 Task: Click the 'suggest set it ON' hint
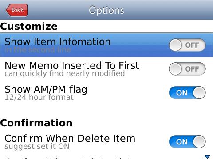37,146
